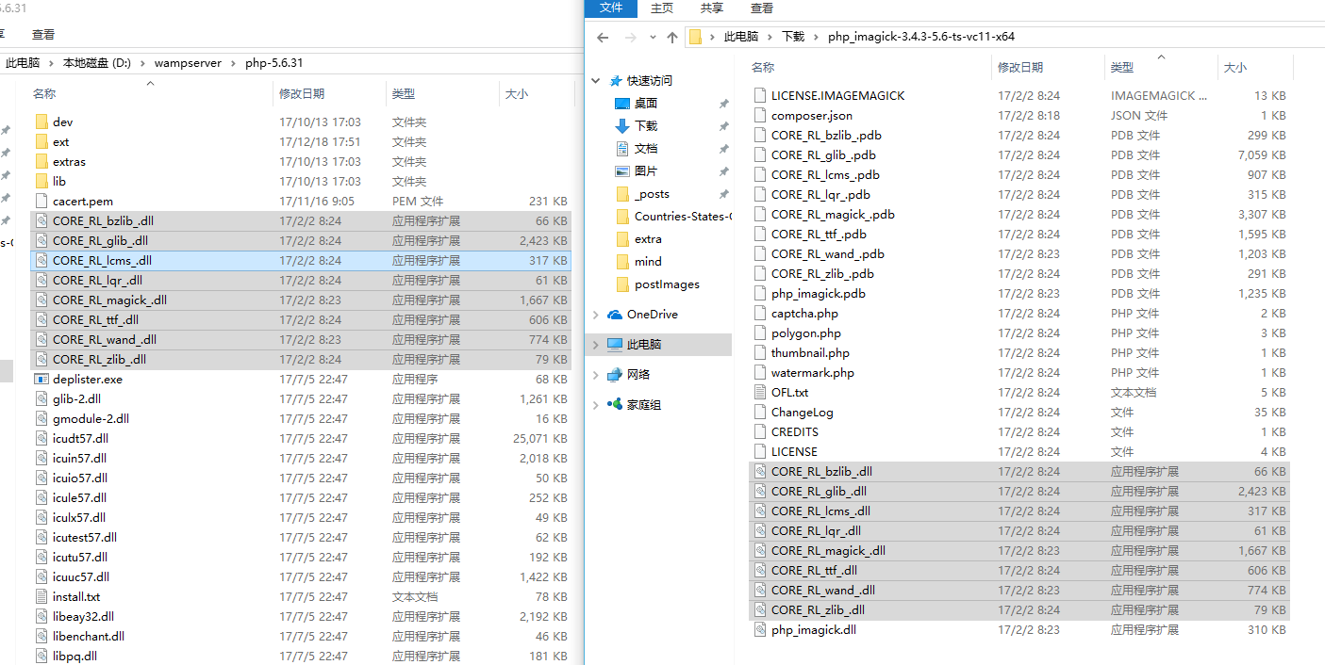Open the ext folder icon in left window
Image resolution: width=1325 pixels, height=665 pixels.
pos(41,141)
